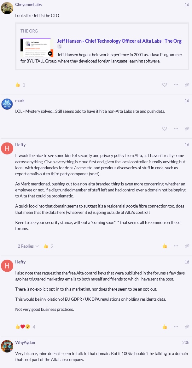
Task: Show more actions on CheyenneLabs' post
Action: (176, 85)
